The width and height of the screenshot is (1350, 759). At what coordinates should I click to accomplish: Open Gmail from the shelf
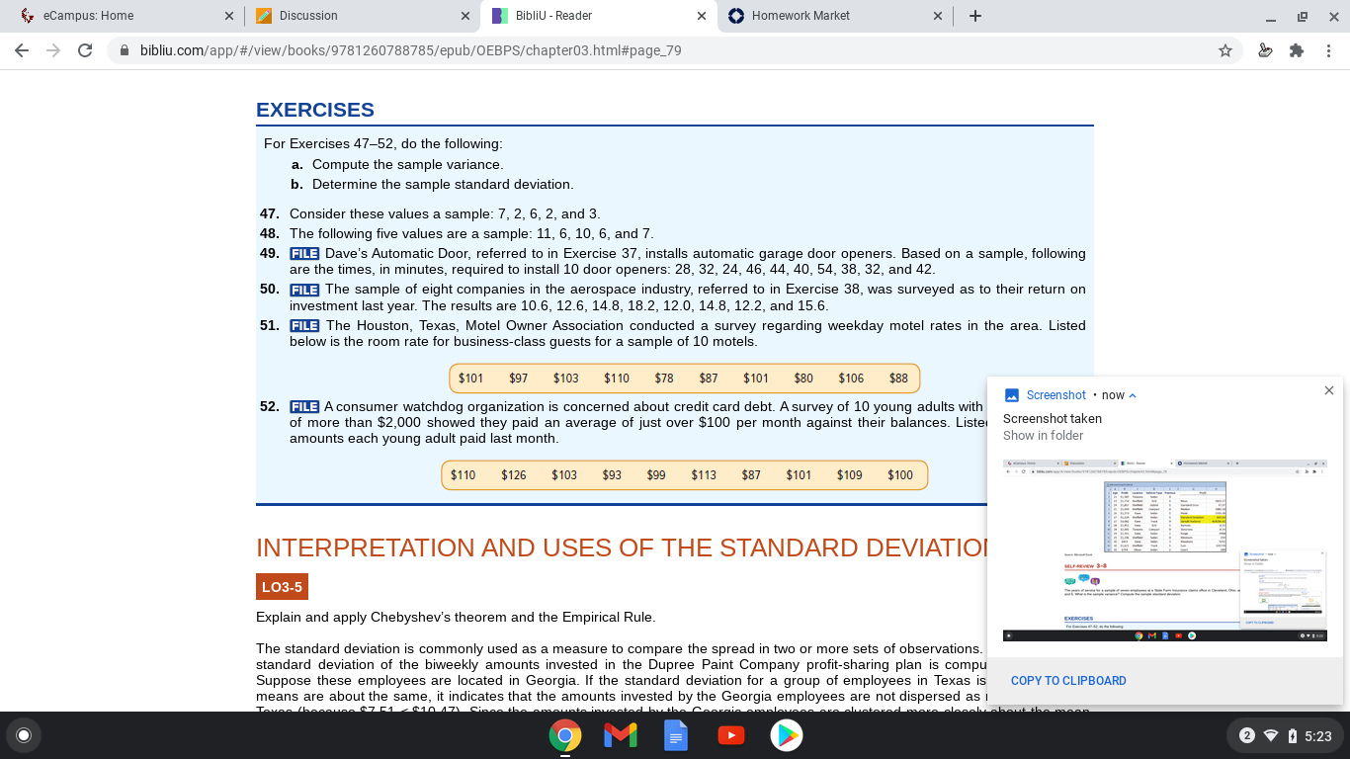[621, 735]
